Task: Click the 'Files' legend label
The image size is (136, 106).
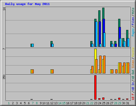Action: click(133, 21)
